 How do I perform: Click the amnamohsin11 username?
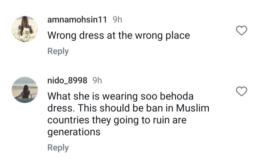point(77,20)
